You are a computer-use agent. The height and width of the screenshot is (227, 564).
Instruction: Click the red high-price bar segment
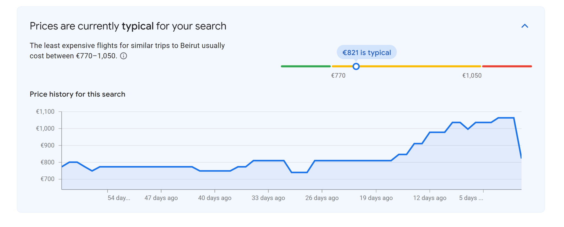click(x=507, y=66)
